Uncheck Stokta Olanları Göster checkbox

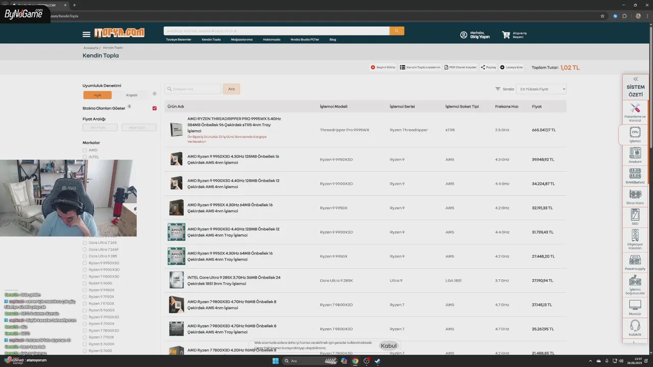[155, 108]
